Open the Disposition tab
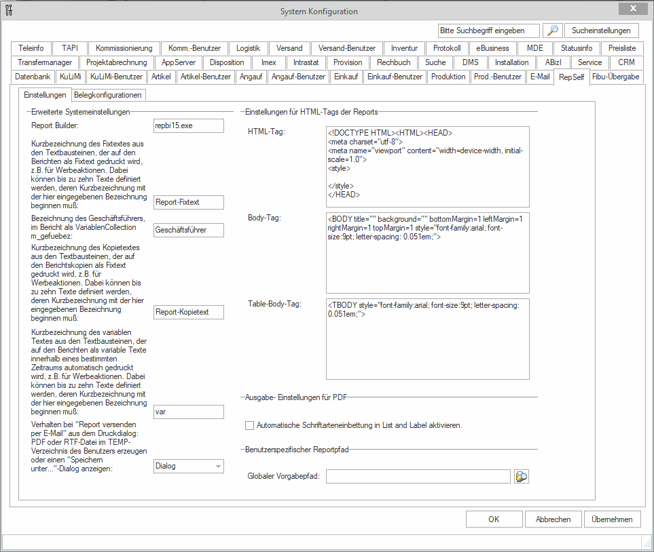This screenshot has height=552, width=654. (x=227, y=62)
